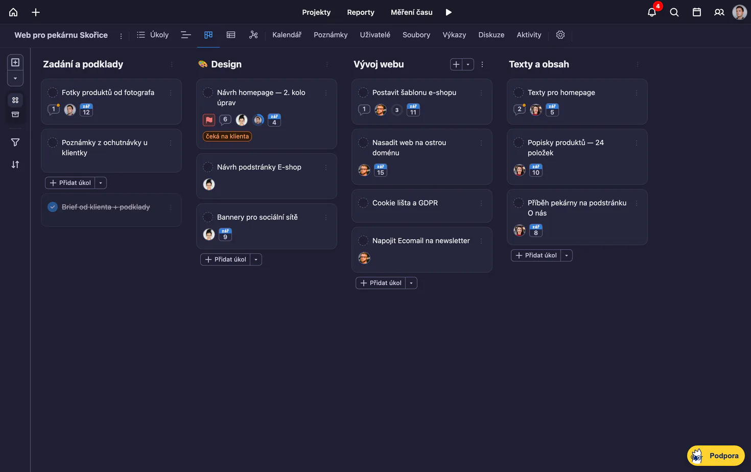Tick the 'Texty pro homepage' task circle

tap(519, 92)
